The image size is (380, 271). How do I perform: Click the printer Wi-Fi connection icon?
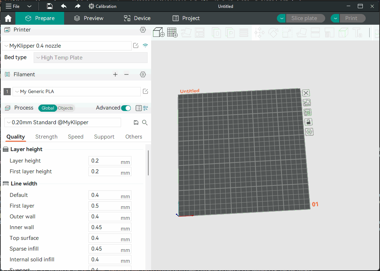(x=145, y=45)
